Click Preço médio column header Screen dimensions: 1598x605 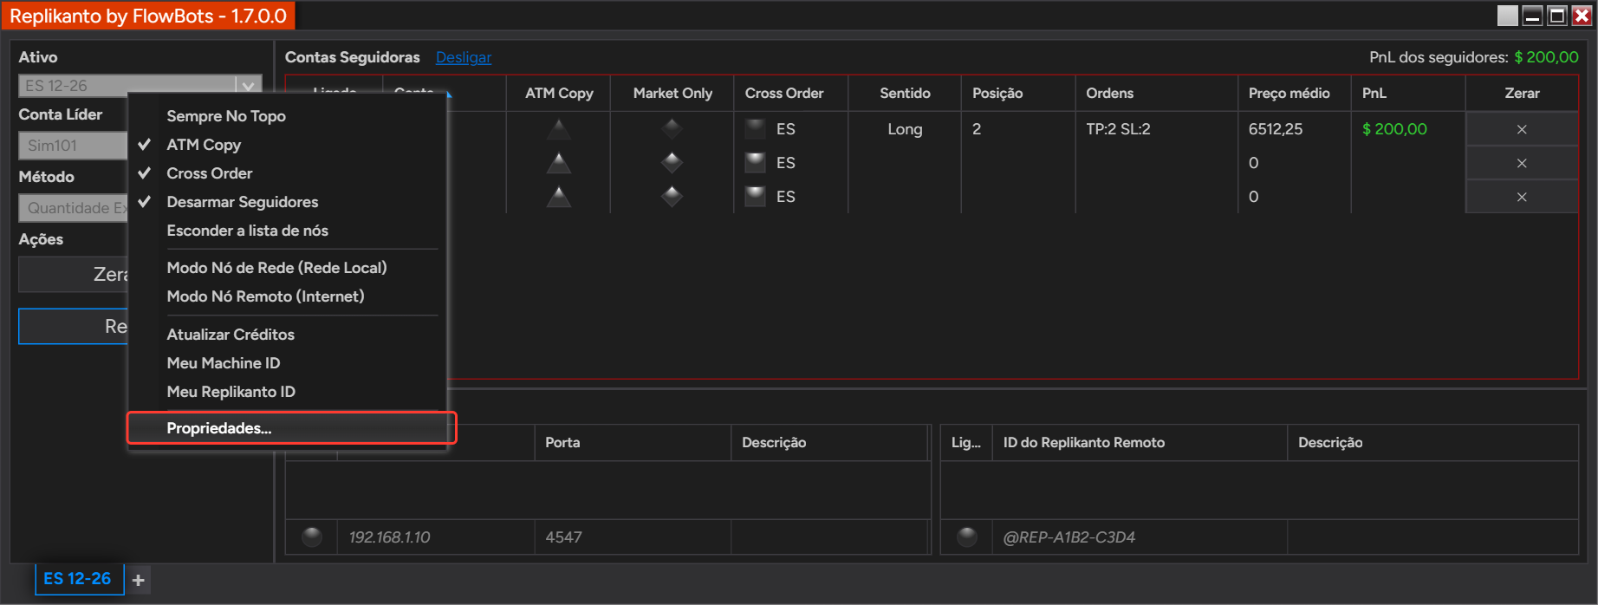(x=1295, y=93)
